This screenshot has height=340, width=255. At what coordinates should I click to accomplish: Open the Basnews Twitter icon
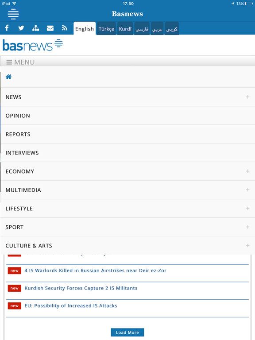click(21, 28)
